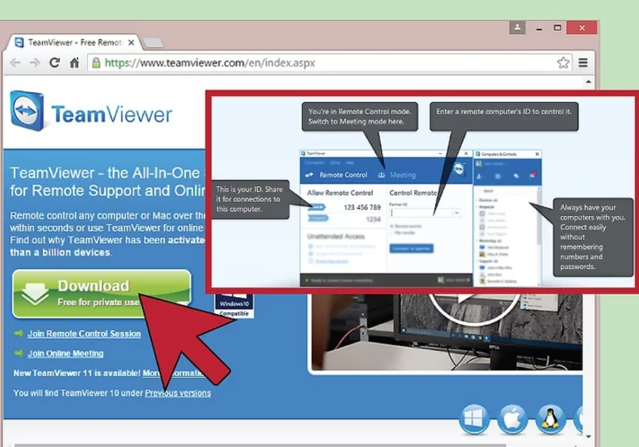This screenshot has width=639, height=447.
Task: Select the Remote Control tab in TeamViewer
Action: (337, 175)
